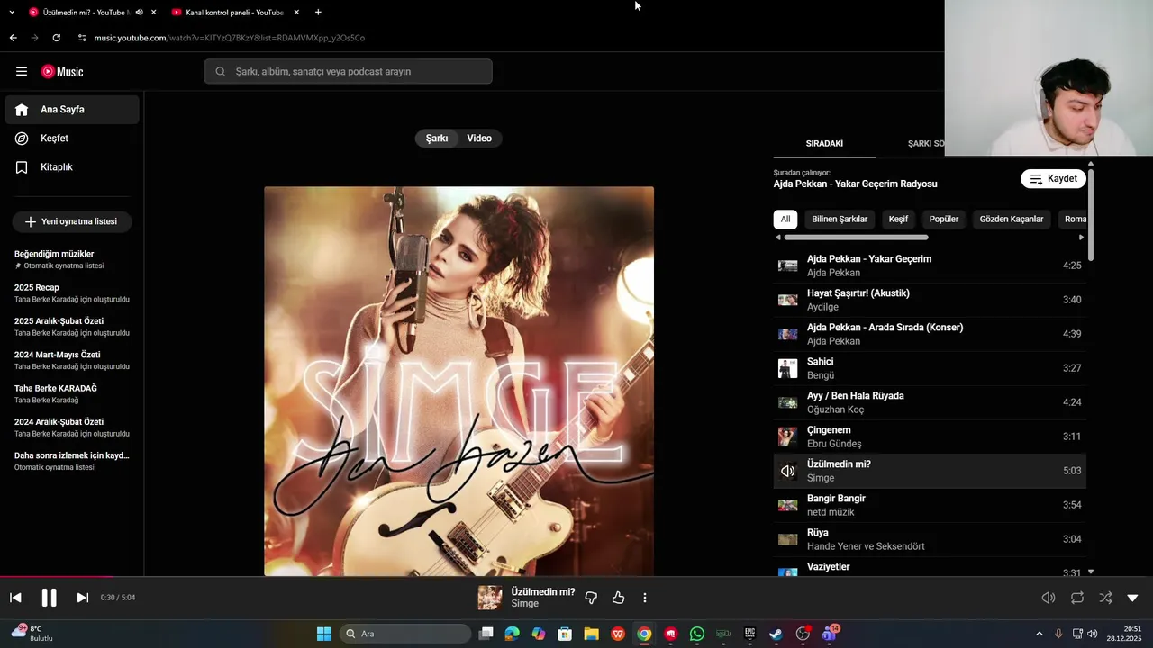Go back in browser history
The height and width of the screenshot is (648, 1153).
(x=13, y=38)
